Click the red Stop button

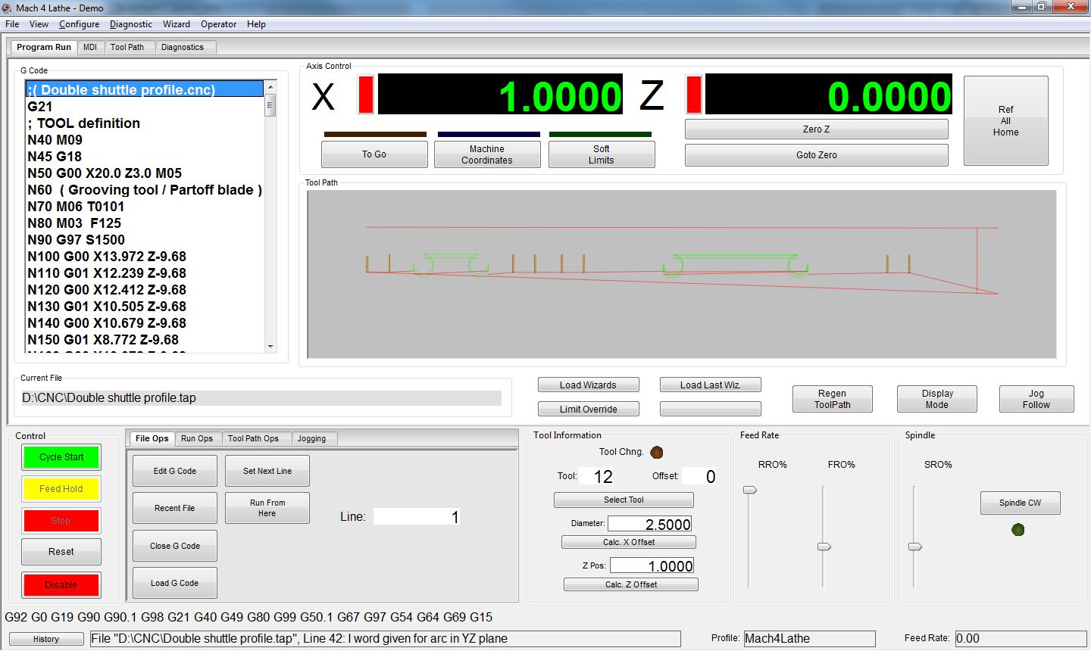pos(61,521)
